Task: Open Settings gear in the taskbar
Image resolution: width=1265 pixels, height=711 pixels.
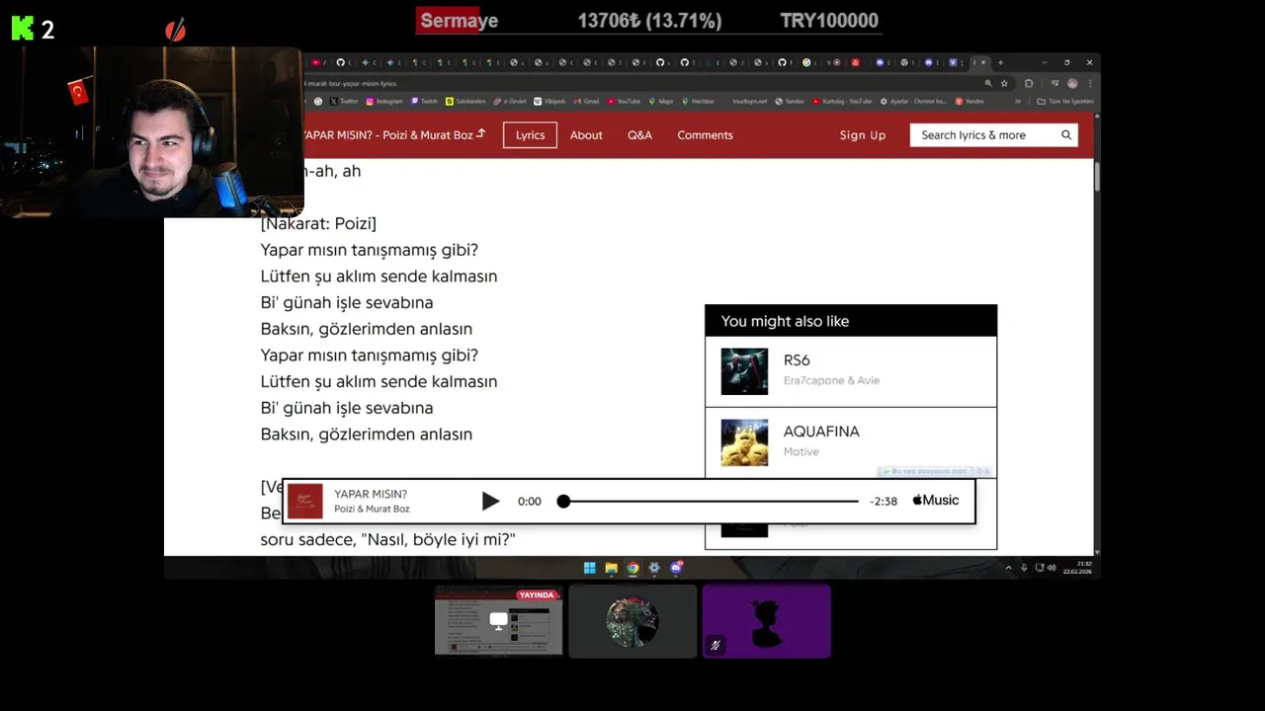Action: pos(654,568)
